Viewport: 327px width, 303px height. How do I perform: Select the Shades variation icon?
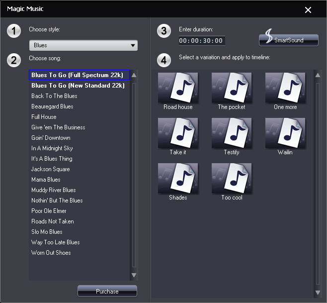[178, 178]
